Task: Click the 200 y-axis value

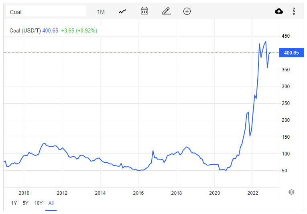Action: 286,120
